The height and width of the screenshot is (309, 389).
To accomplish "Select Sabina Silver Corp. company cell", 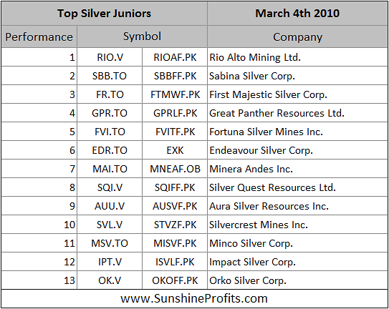I will pyautogui.click(x=297, y=76).
